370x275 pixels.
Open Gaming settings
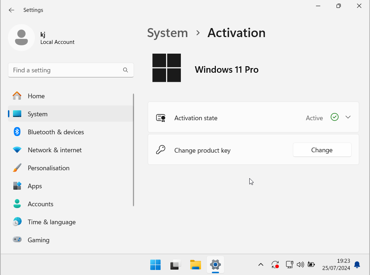tap(71, 240)
